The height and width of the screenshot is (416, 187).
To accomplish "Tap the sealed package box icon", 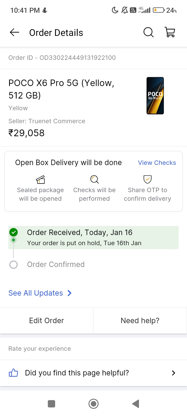I will (41, 179).
